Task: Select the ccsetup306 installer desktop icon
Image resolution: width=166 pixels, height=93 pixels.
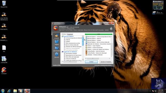Action: click(x=4, y=60)
